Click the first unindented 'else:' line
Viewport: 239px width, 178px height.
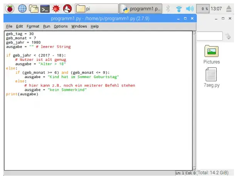tap(12, 68)
